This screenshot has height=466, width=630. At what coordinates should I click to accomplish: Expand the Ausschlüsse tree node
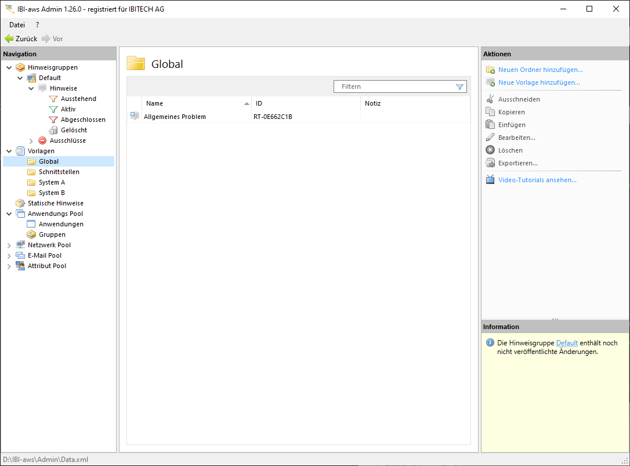tap(31, 141)
